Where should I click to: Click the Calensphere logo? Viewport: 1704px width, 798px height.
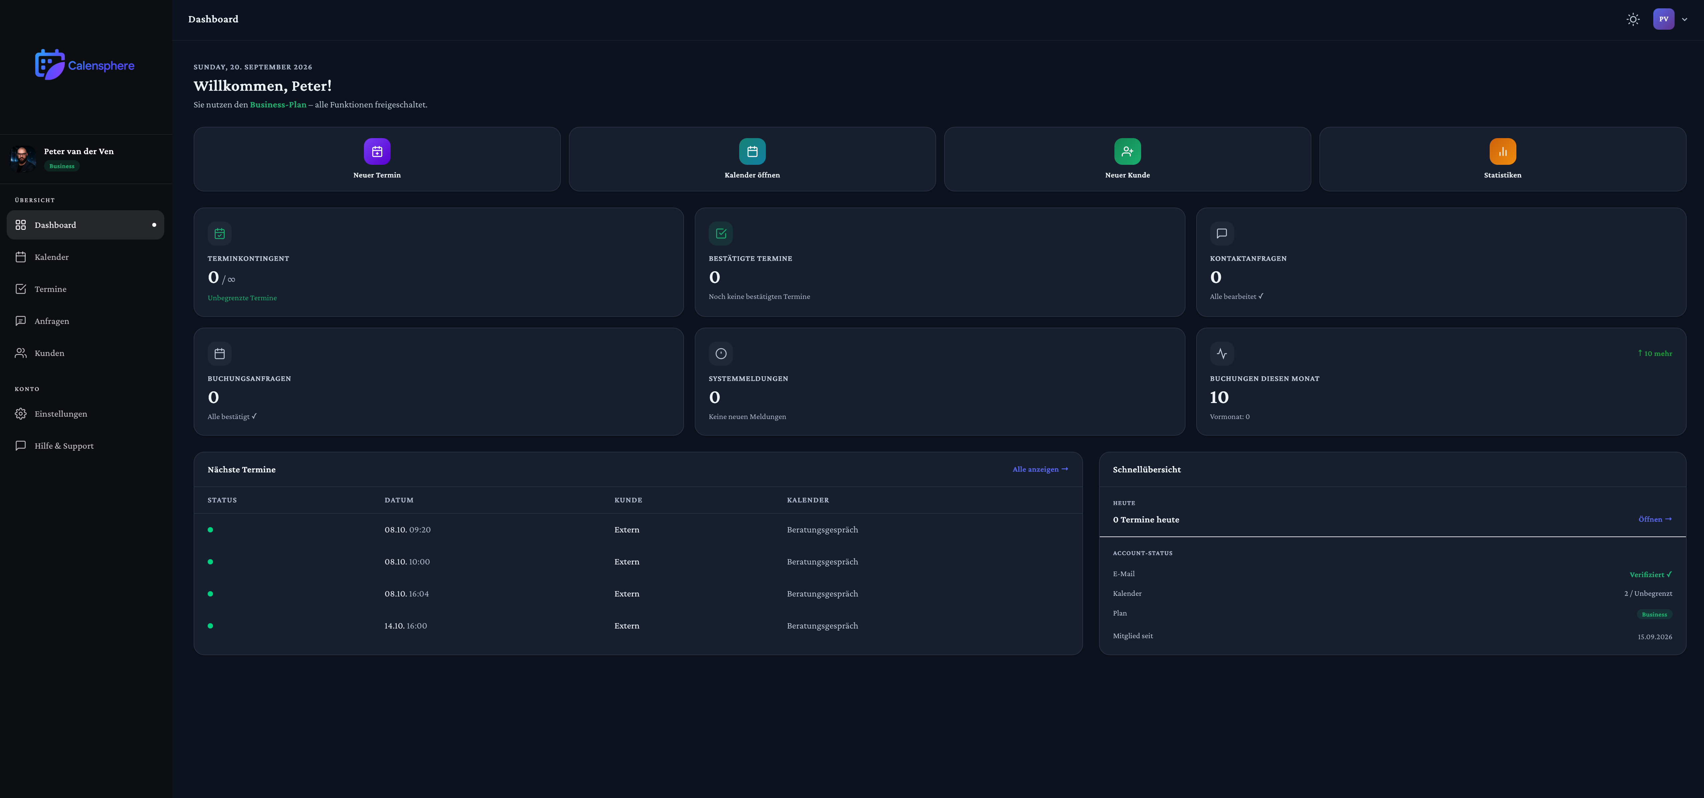[85, 65]
